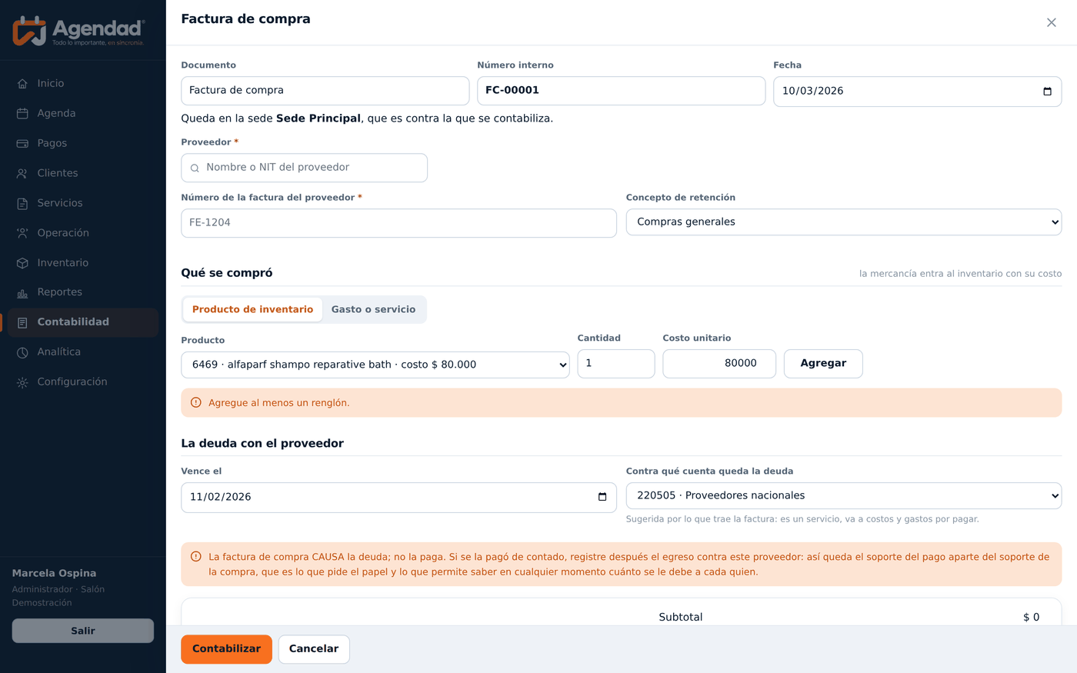
Task: Click the Inventario box icon
Action: coord(22,263)
